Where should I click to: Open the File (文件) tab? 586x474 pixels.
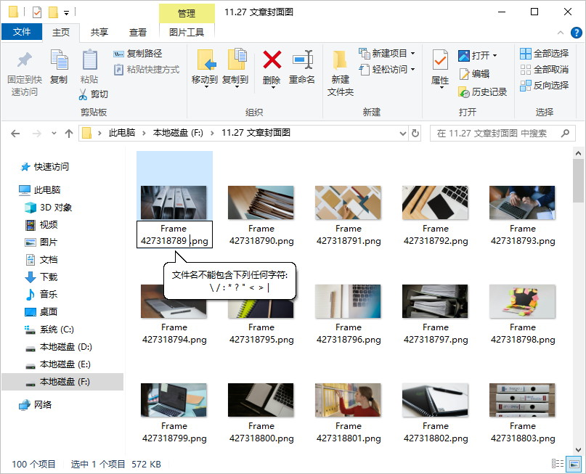(x=22, y=32)
